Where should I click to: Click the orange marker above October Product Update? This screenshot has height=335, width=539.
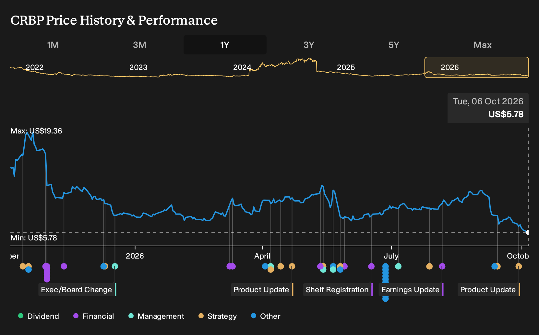point(519,266)
